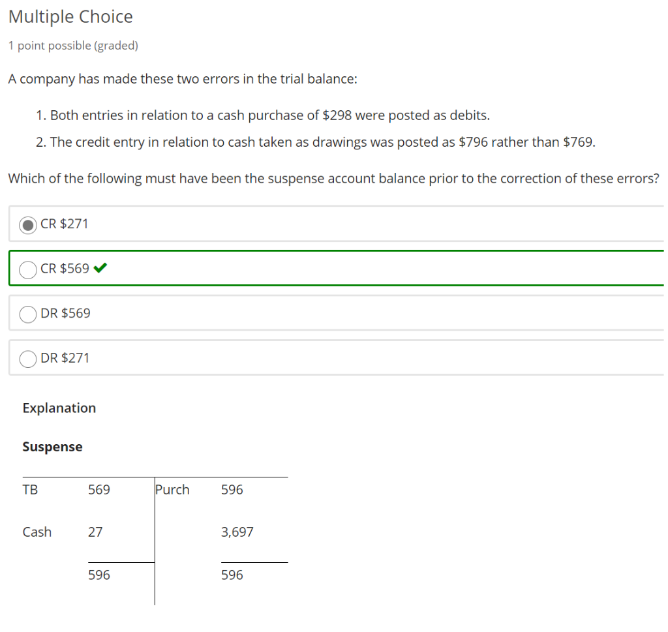Click the question text about the suspense account
Image resolution: width=668 pixels, height=632 pixels.
[333, 178]
